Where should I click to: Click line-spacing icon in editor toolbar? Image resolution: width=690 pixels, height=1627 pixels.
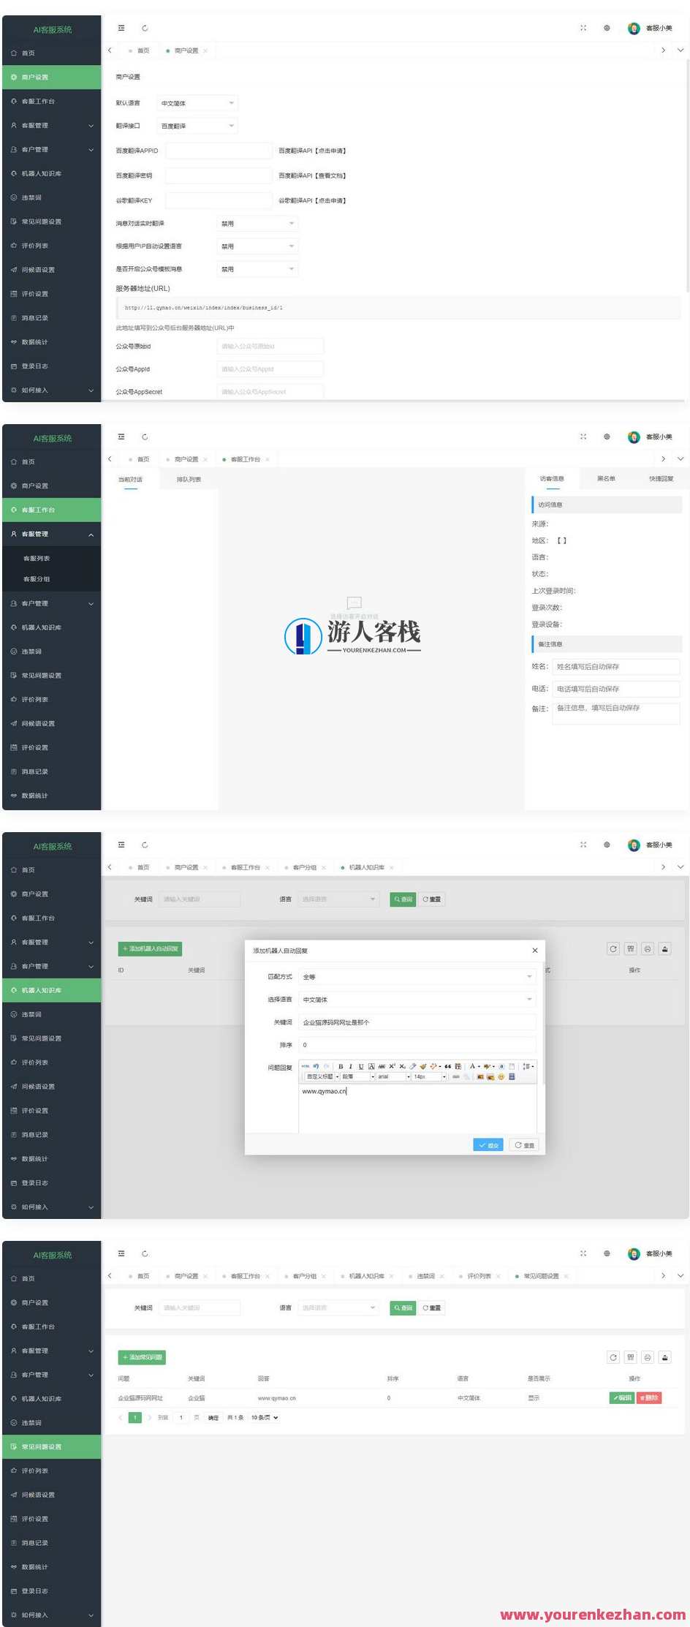pyautogui.click(x=526, y=1066)
